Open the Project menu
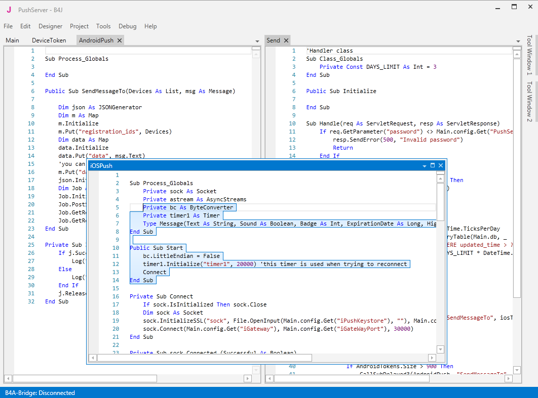 [x=79, y=26]
